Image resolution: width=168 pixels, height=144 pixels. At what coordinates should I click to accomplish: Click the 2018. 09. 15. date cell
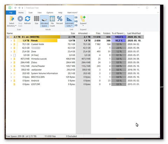click(133, 70)
